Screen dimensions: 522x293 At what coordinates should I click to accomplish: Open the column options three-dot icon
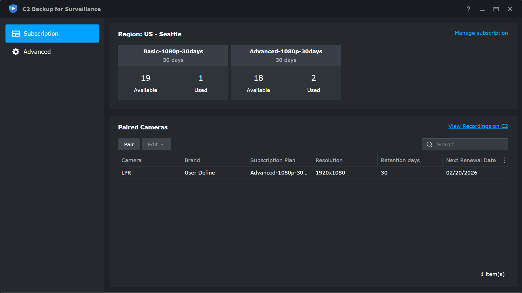pyautogui.click(x=505, y=160)
